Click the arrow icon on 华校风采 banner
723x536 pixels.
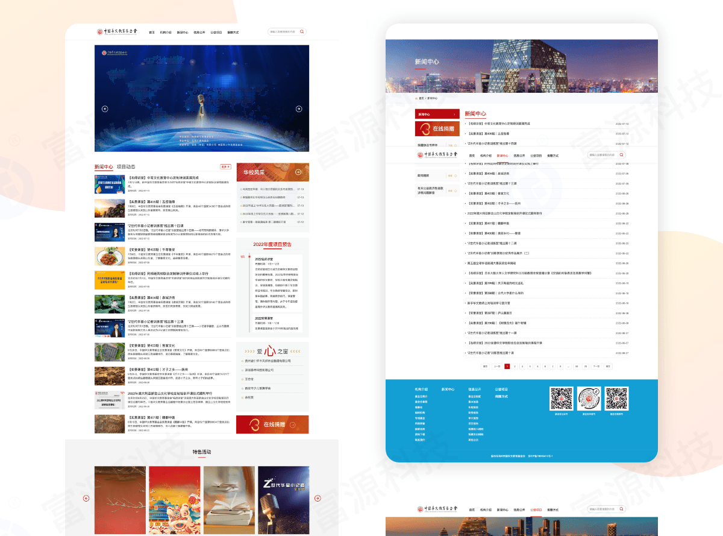coord(298,172)
